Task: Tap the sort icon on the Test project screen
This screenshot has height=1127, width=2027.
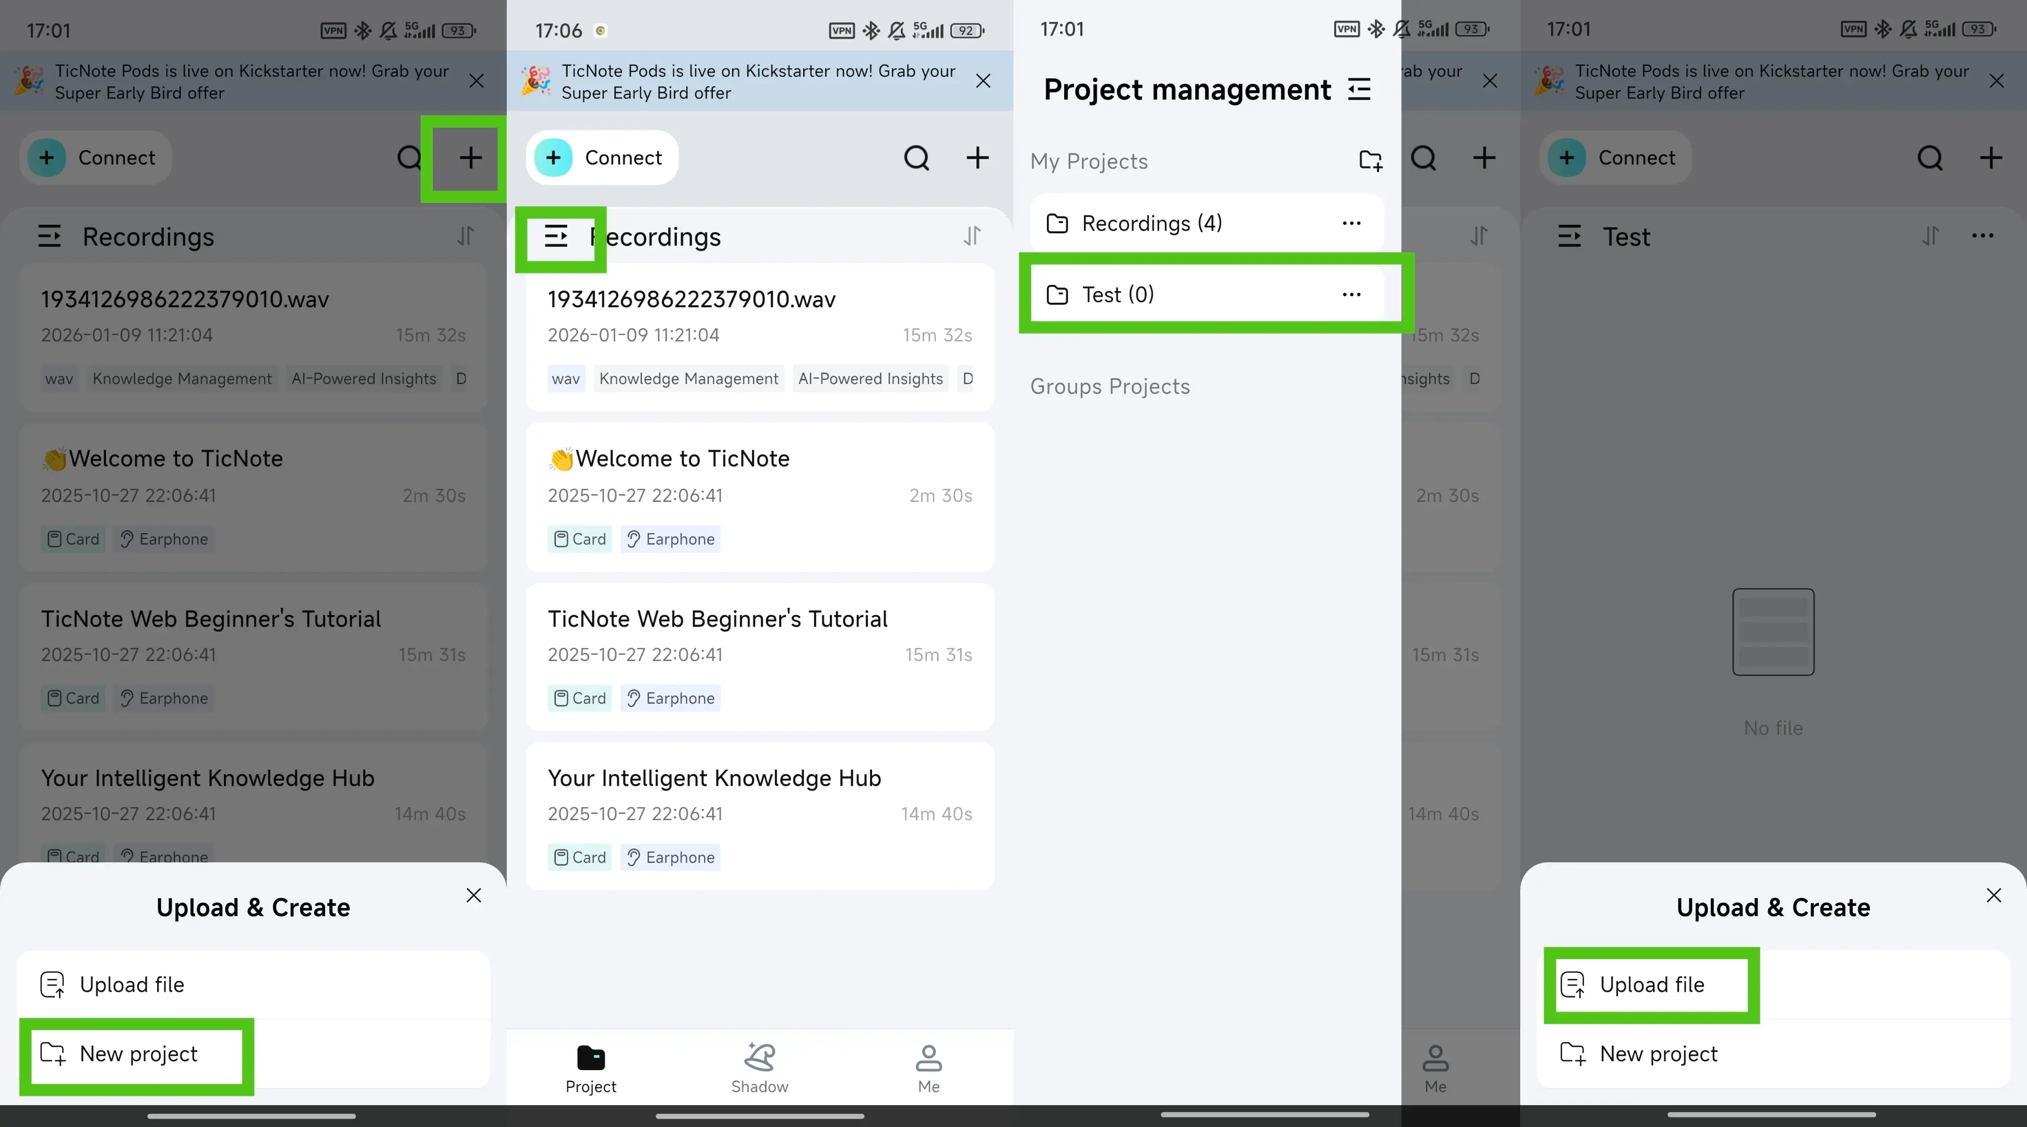Action: pos(1930,236)
